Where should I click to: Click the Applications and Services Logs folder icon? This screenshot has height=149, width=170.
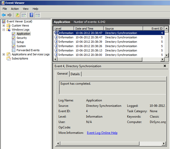tap(9, 54)
